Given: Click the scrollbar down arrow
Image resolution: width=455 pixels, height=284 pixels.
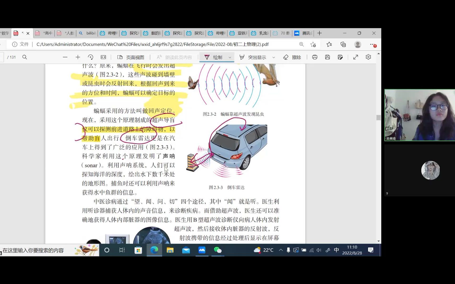Looking at the screenshot, I should click(x=378, y=241).
